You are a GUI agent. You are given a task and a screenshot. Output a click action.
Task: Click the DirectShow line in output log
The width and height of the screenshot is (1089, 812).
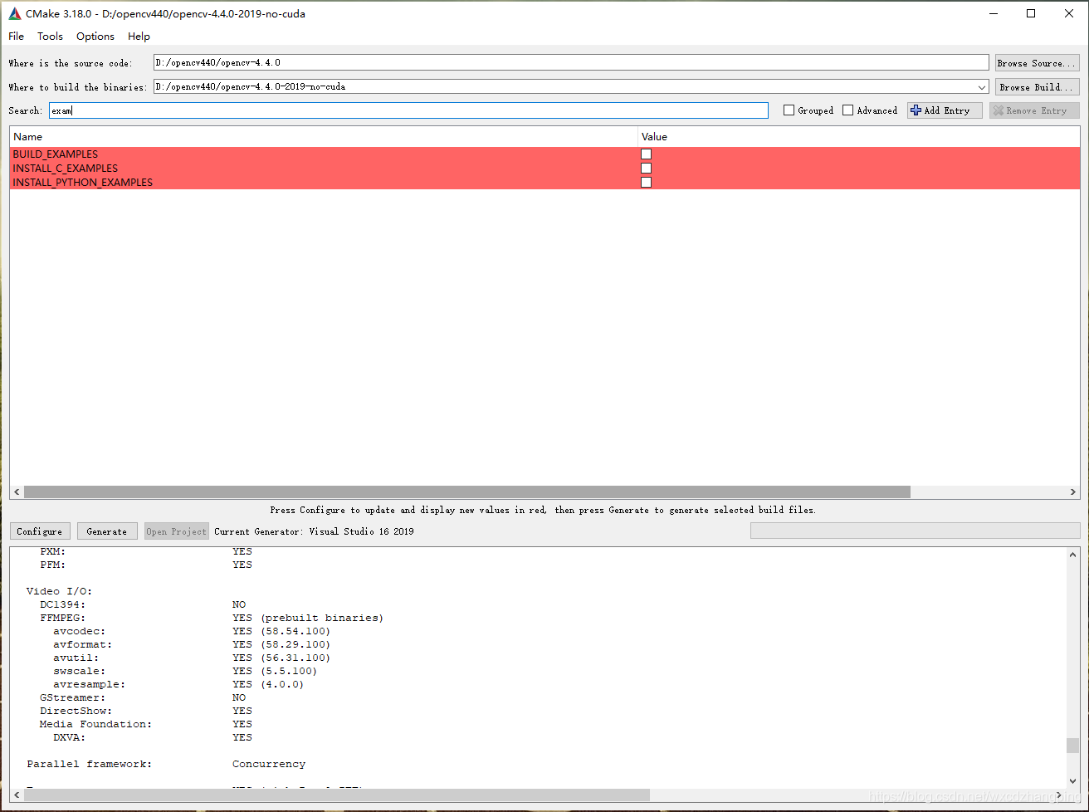[x=146, y=711]
